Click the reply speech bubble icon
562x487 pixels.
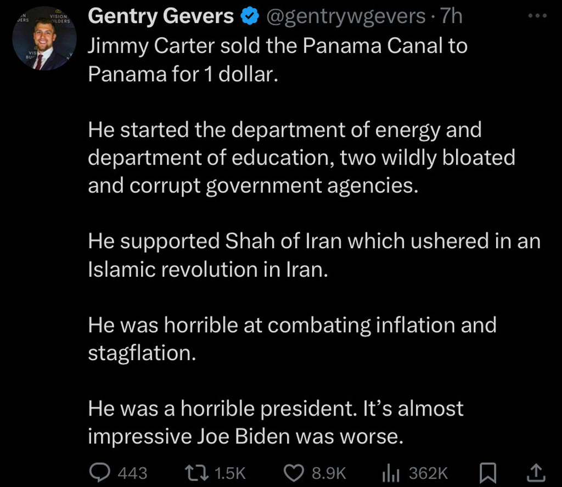(x=99, y=472)
